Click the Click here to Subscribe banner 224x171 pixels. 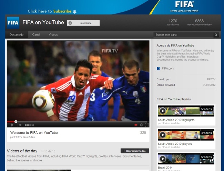pyautogui.click(x=52, y=11)
